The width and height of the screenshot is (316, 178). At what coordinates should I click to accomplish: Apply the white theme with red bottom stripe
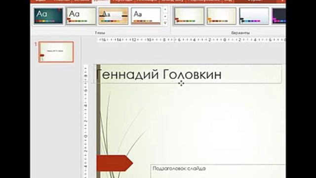(146, 16)
